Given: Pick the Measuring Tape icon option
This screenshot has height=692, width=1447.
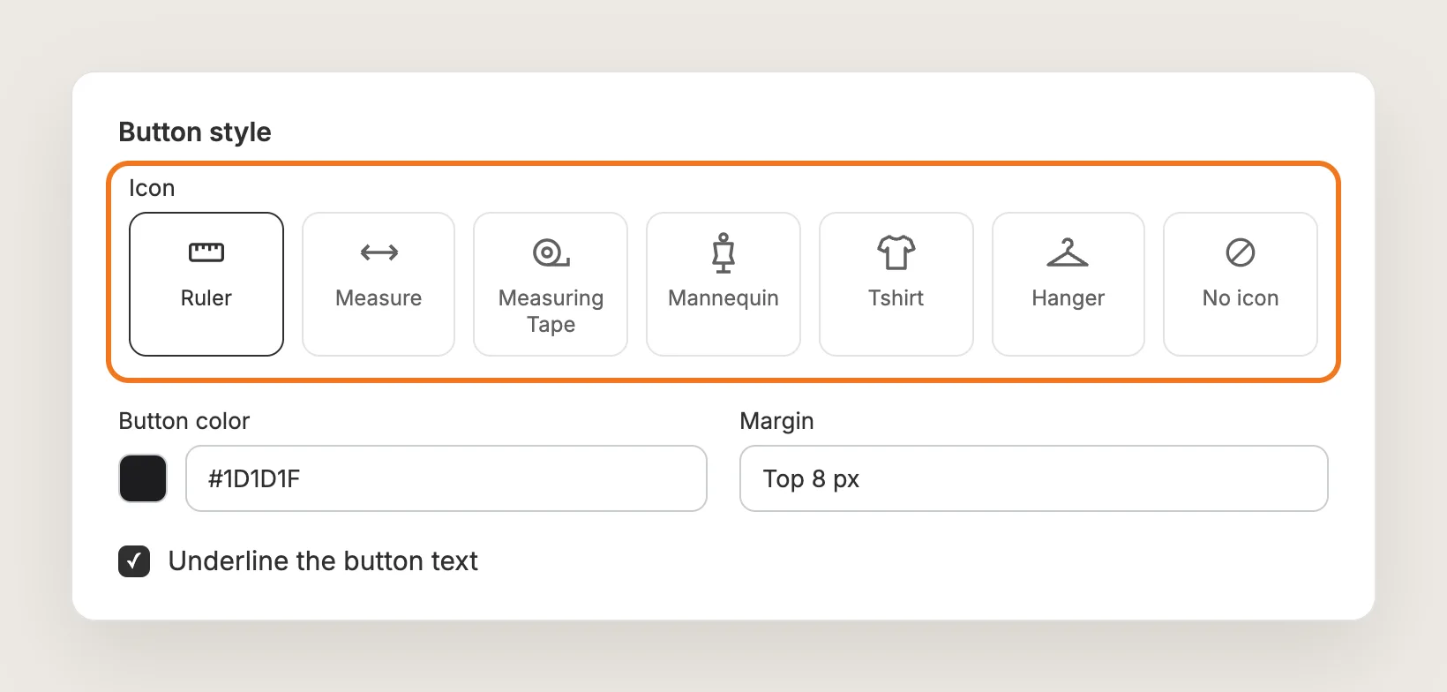Looking at the screenshot, I should tap(551, 284).
